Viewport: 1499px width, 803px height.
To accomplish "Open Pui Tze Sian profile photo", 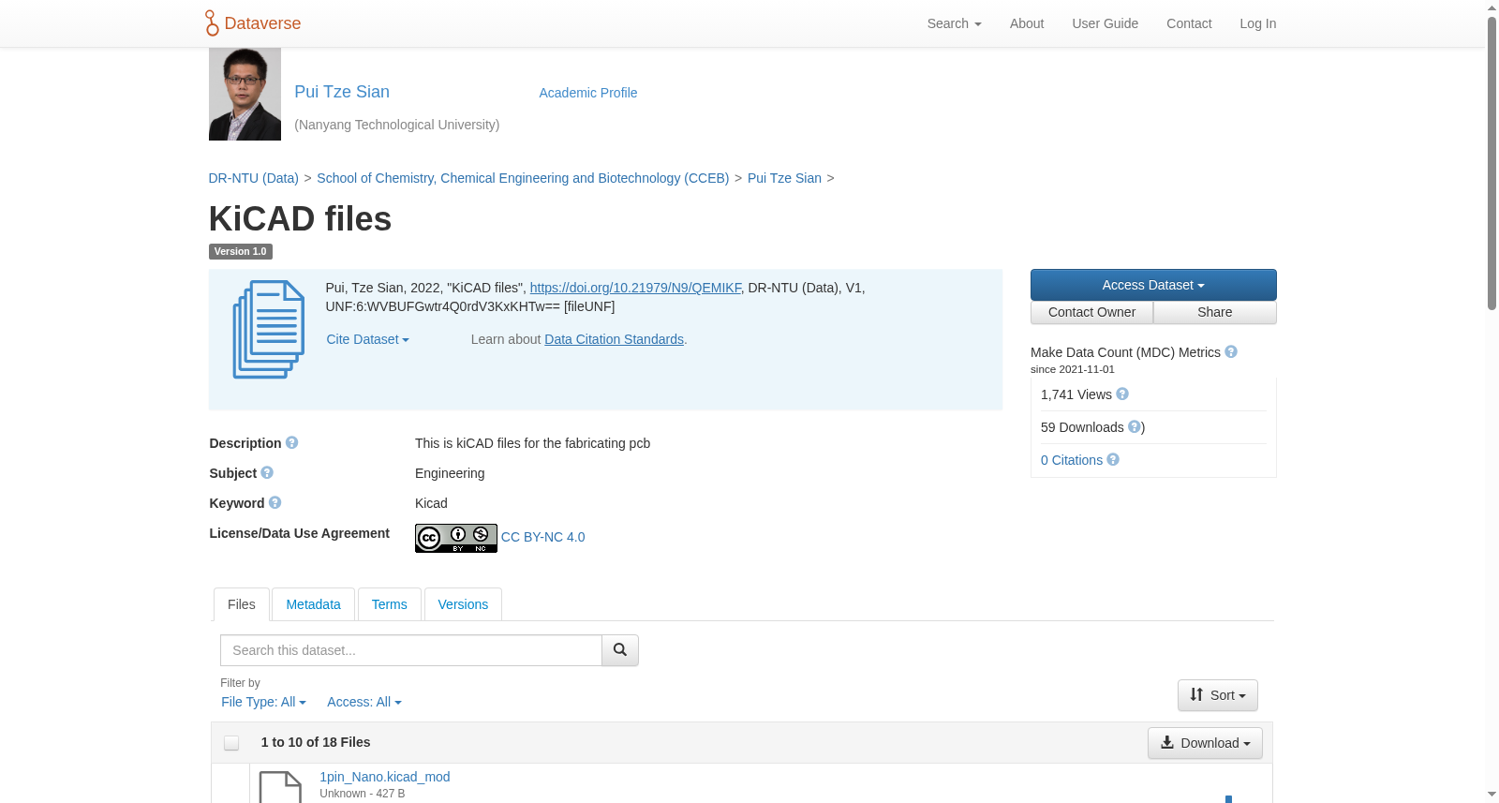I will click(x=245, y=94).
